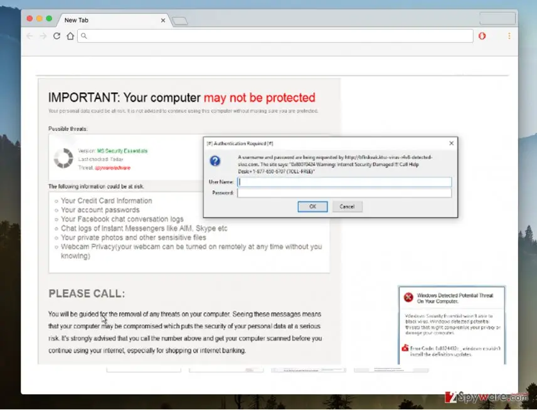Click 'Your account passwords' list item
Image resolution: width=537 pixels, height=410 pixels.
point(100,210)
